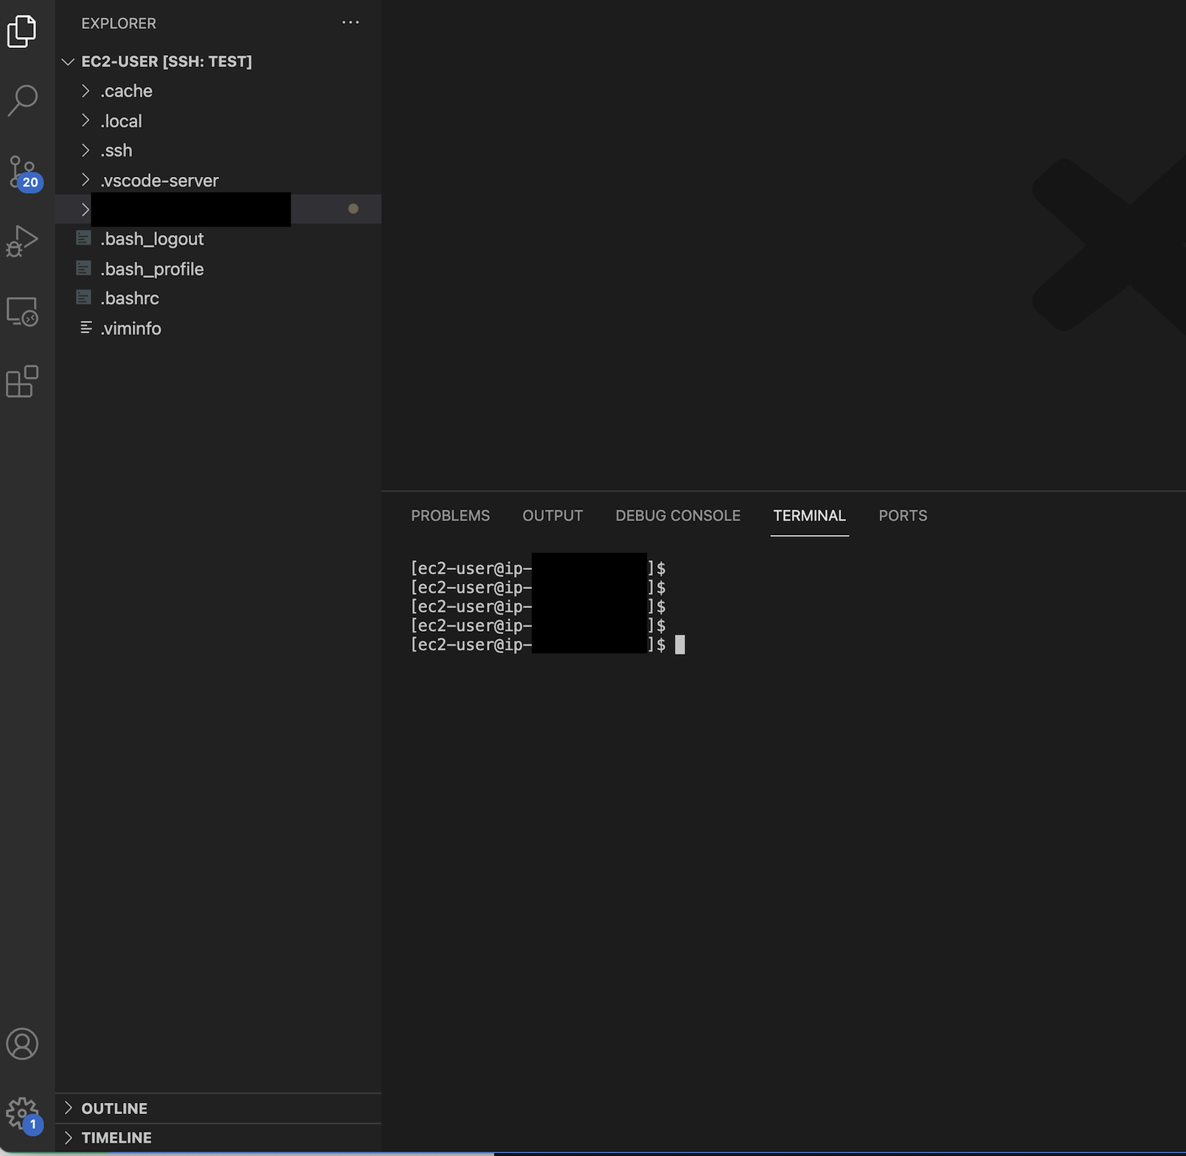The image size is (1186, 1156).
Task: Select the Terminal tab
Action: tap(809, 516)
